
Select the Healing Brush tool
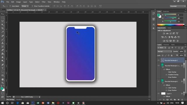coord(3,36)
